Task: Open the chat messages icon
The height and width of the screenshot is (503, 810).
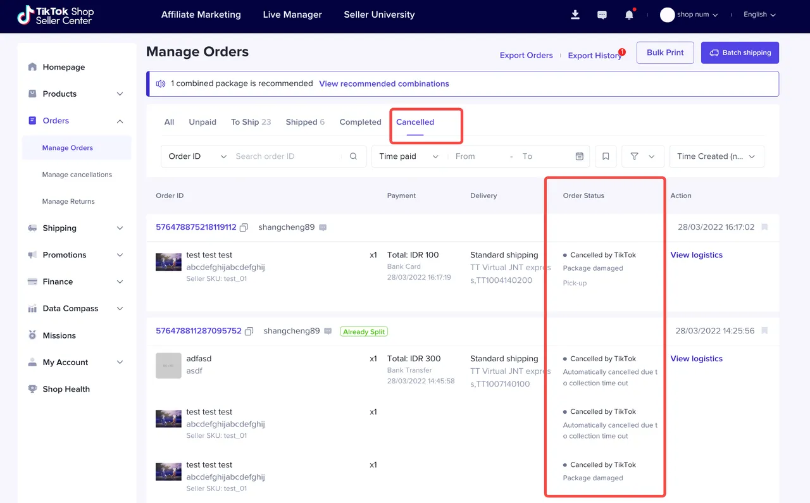Action: click(602, 15)
